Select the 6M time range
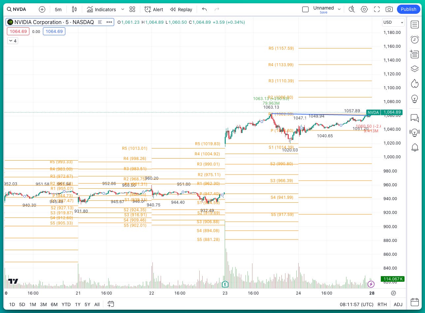The width and height of the screenshot is (425, 313). tap(54, 304)
